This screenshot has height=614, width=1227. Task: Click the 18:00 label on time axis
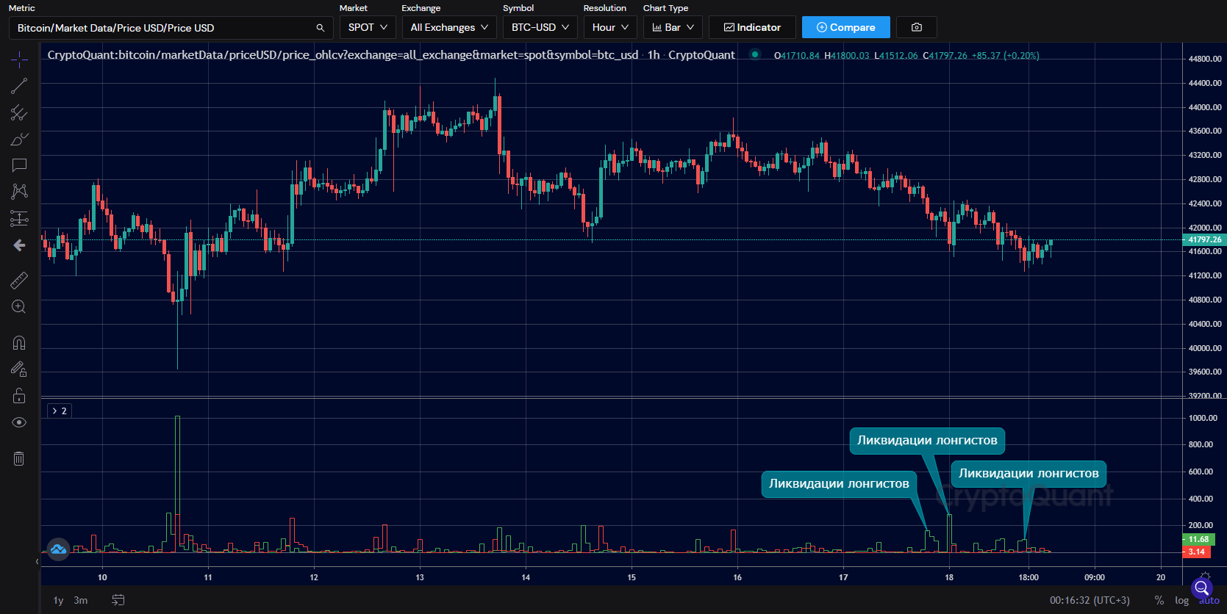pos(1029,577)
